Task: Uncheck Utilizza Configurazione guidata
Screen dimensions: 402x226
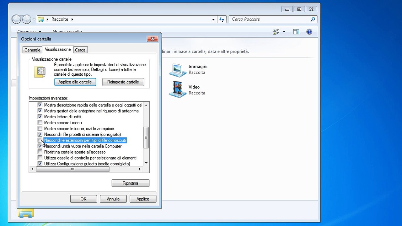Action: (x=40, y=164)
